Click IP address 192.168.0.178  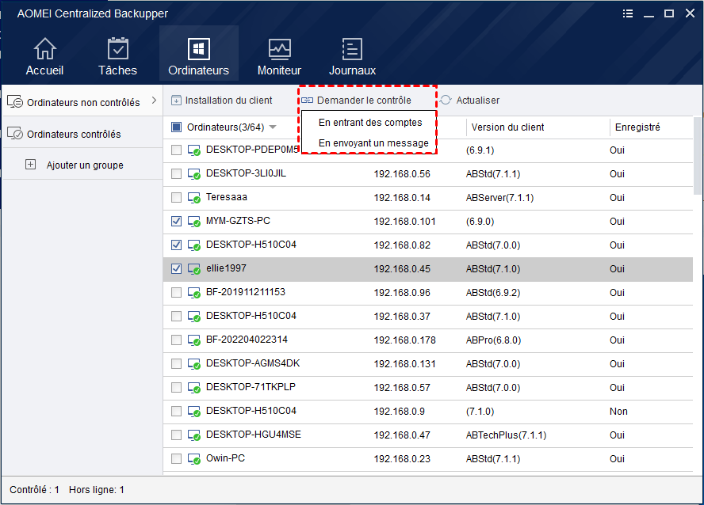click(x=404, y=340)
